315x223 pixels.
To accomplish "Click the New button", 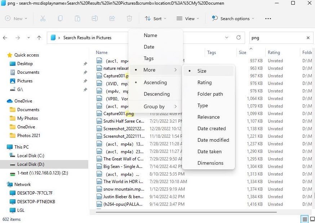I will [x=16, y=18].
